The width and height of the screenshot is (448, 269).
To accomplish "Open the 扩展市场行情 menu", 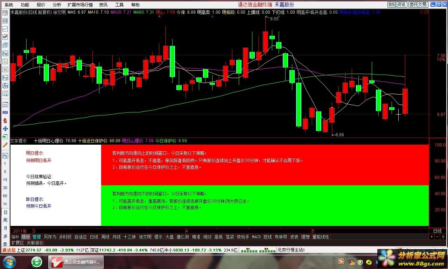I will point(80,5).
